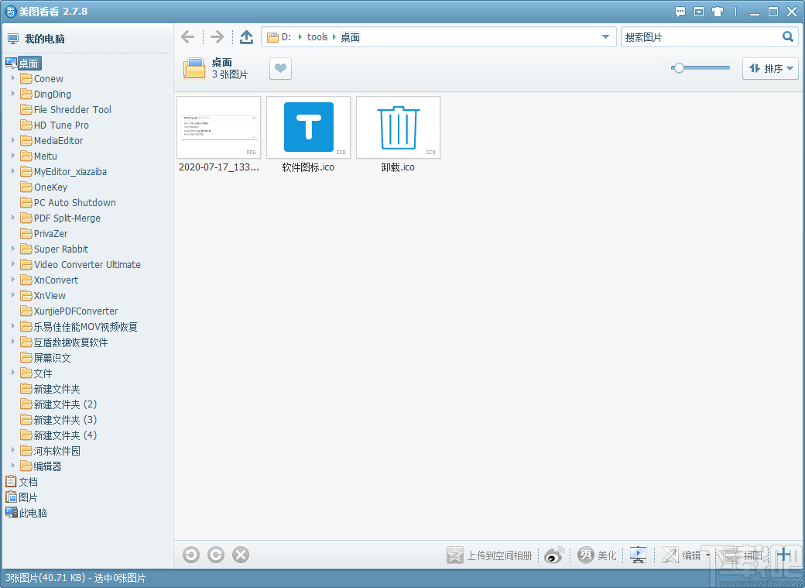This screenshot has width=805, height=588.
Task: Share to Weibo icon
Action: click(554, 555)
